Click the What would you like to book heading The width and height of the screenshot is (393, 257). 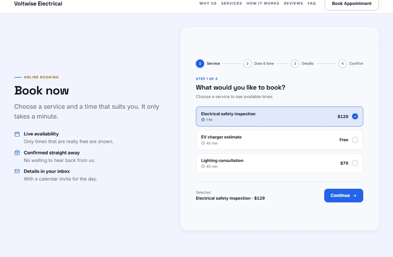241,88
